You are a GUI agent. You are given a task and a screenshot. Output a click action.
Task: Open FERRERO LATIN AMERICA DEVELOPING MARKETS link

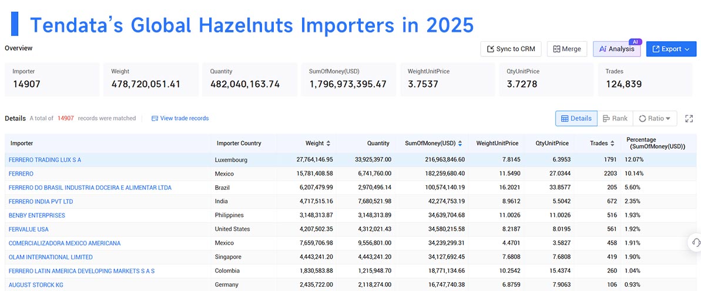click(x=81, y=271)
